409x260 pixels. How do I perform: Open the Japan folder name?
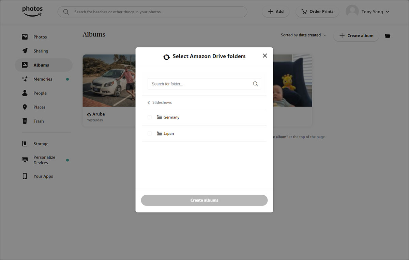[x=169, y=134]
